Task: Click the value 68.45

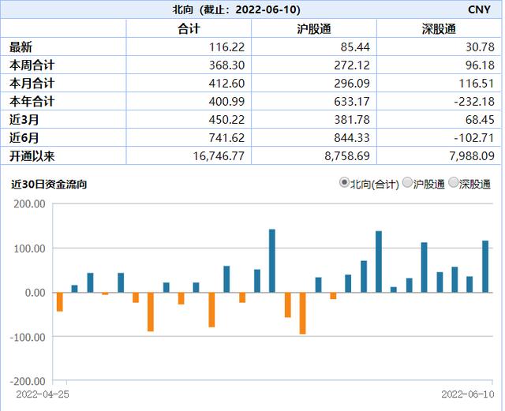Action: point(480,120)
